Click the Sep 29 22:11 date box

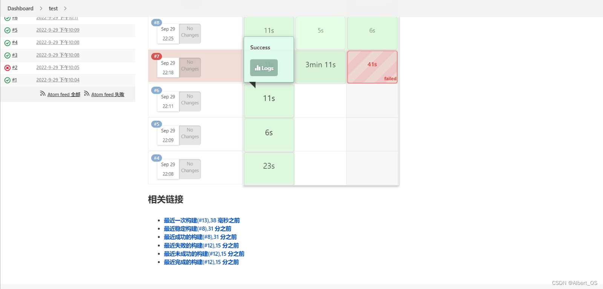pyautogui.click(x=168, y=101)
